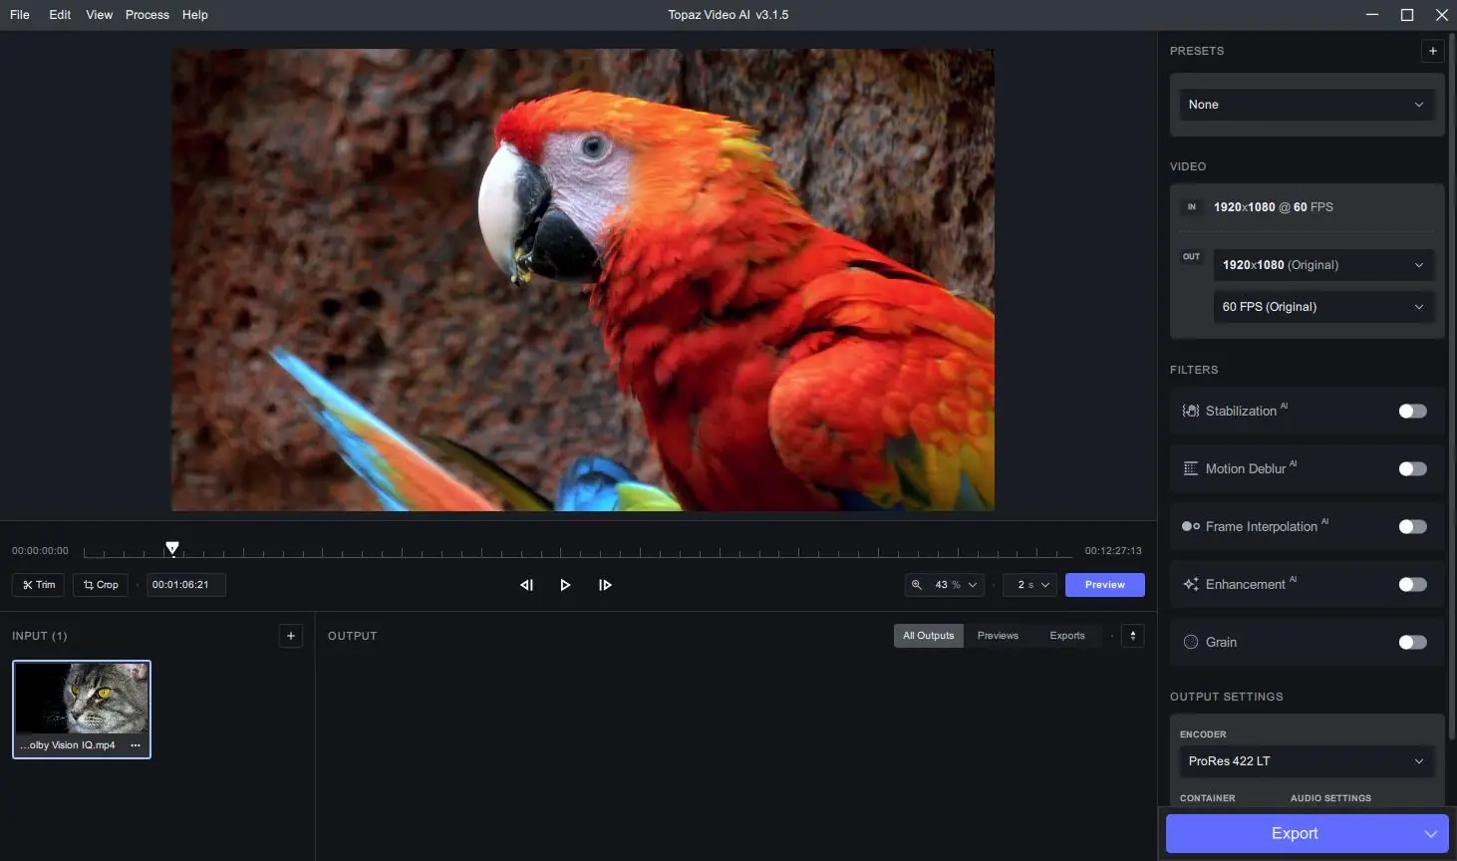The image size is (1457, 861).
Task: Toggle Frame Interpolation on
Action: 1412,526
